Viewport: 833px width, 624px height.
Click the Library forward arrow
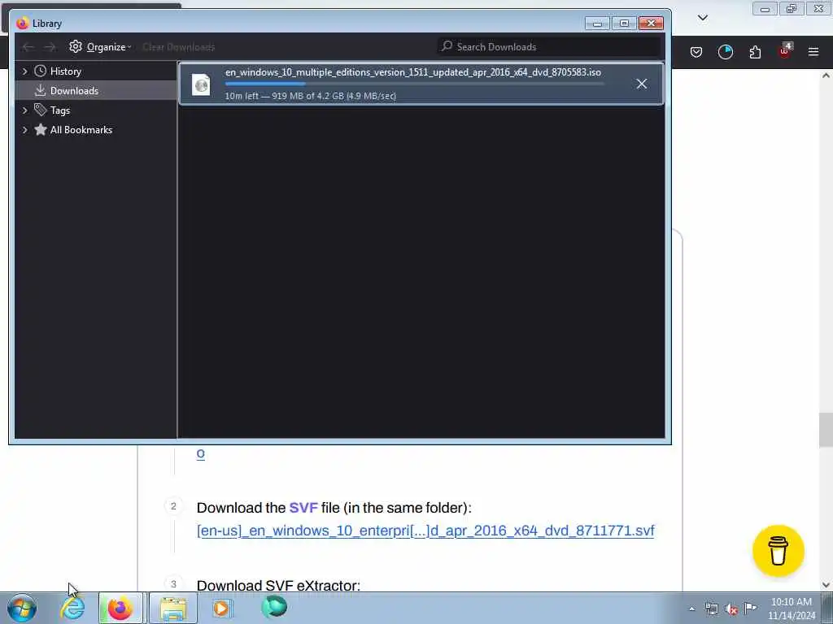click(50, 47)
